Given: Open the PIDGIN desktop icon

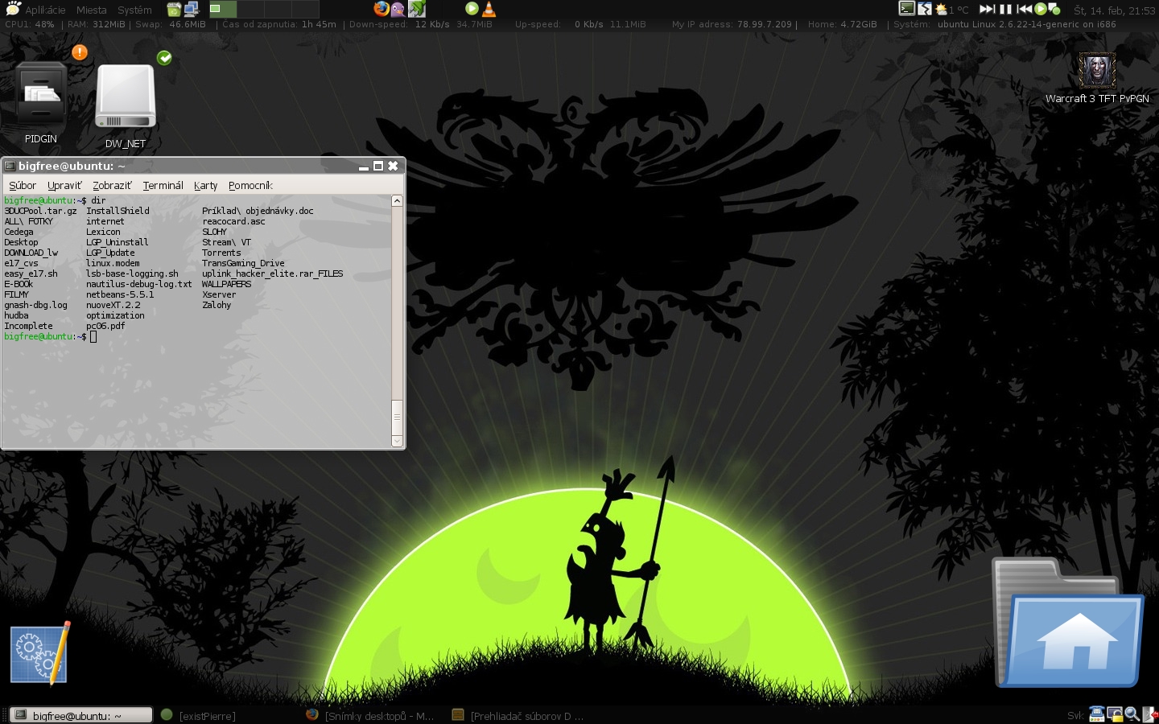Looking at the screenshot, I should [40, 103].
